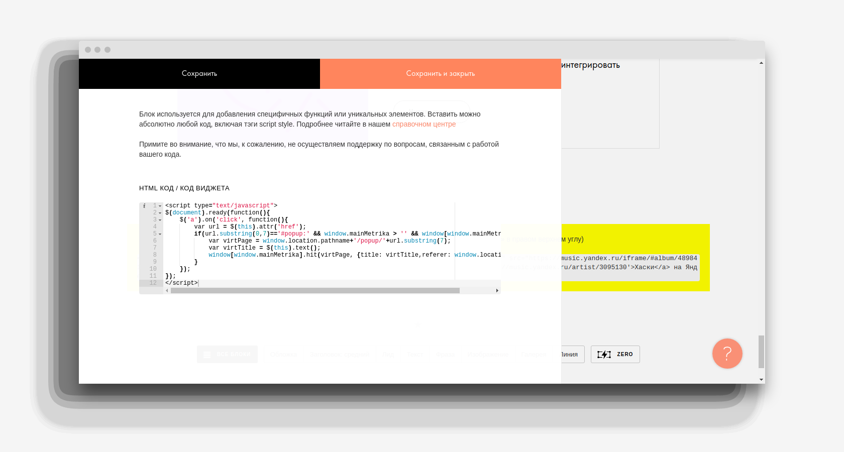Click the HTML КОД / КОД ВИДЖЕТА label

184,188
